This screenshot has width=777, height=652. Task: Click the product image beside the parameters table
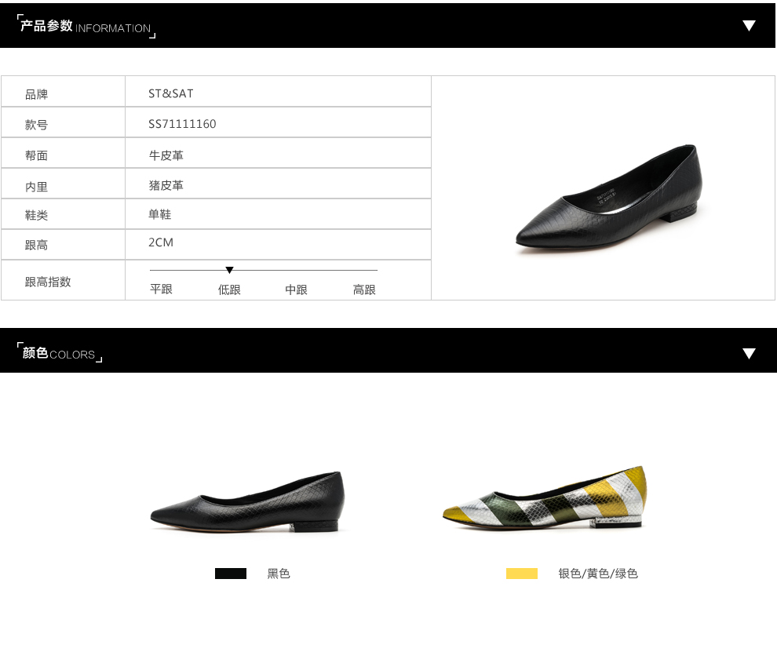[x=608, y=197]
